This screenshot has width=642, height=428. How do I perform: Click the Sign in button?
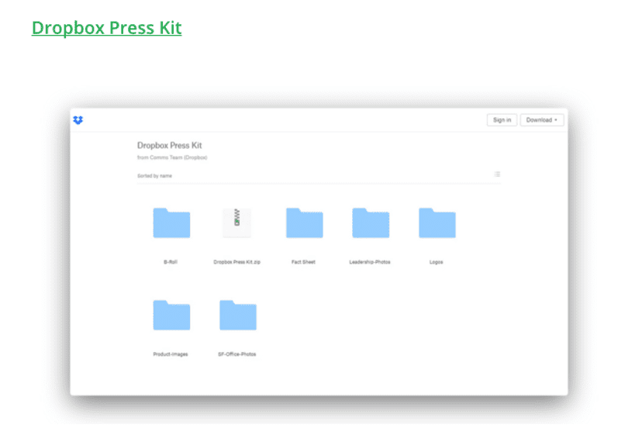click(502, 120)
